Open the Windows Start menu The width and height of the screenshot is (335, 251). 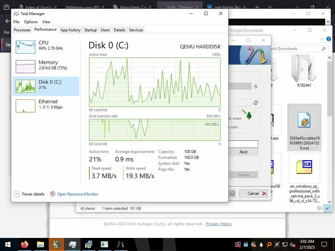(8, 244)
